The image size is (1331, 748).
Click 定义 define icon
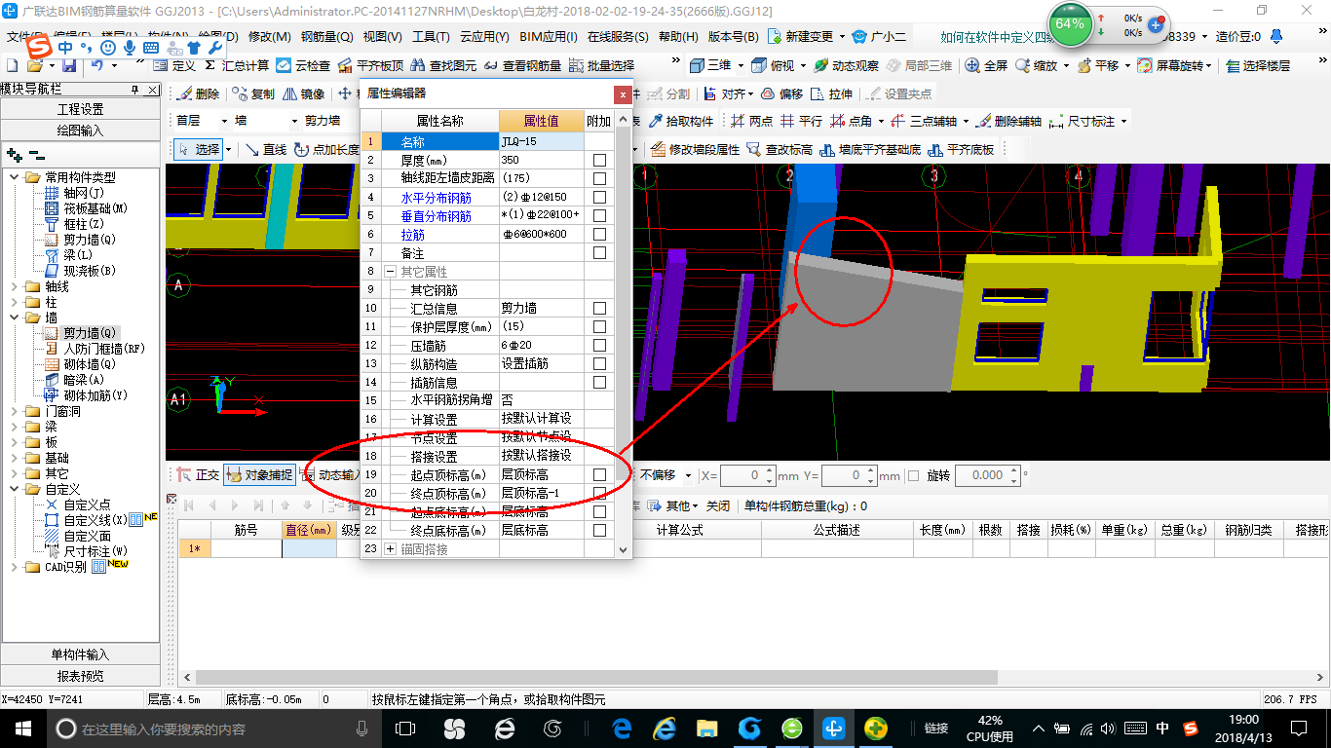[x=174, y=66]
